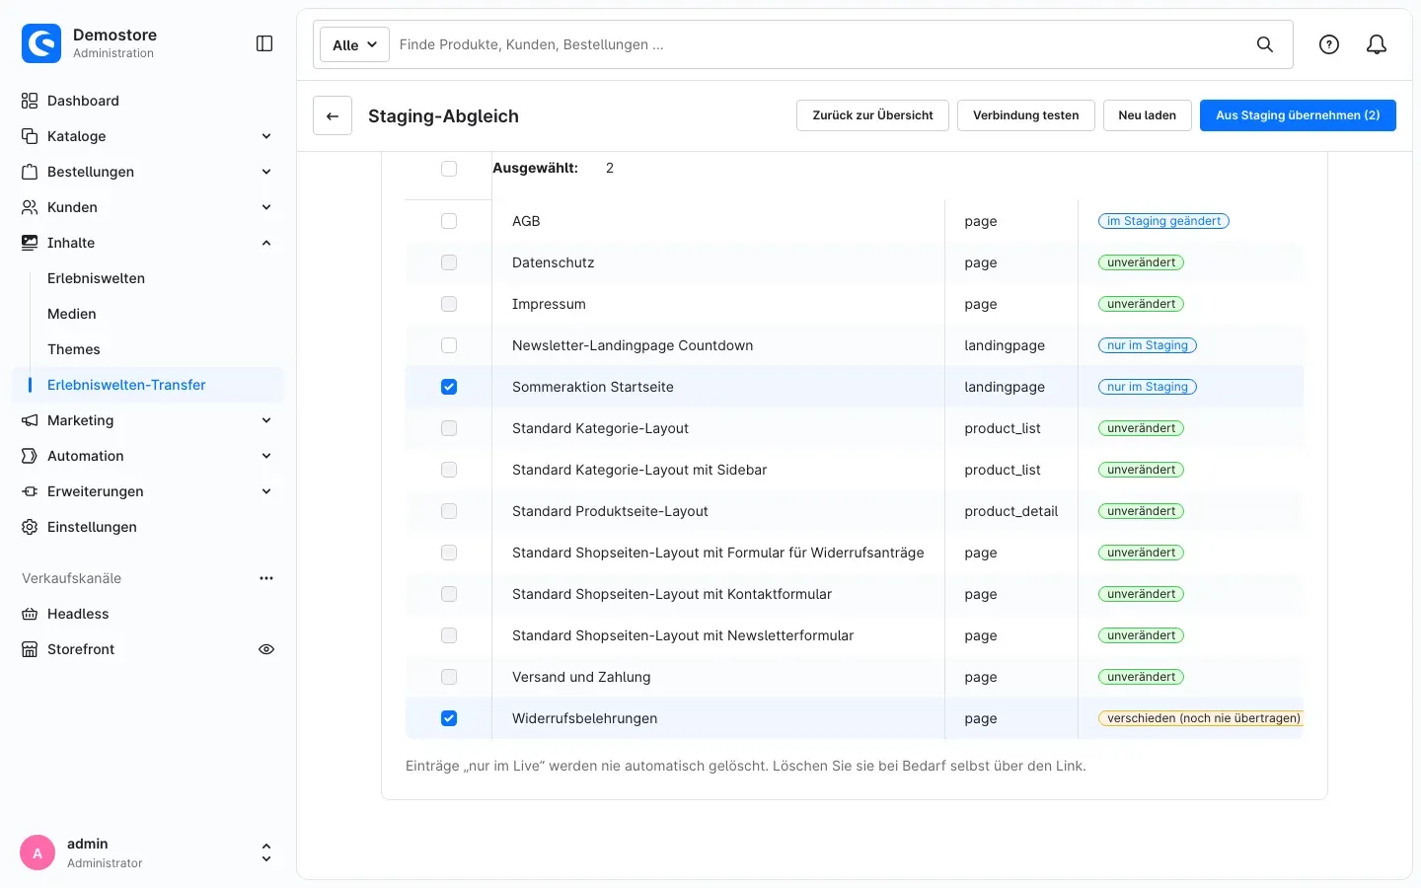The image size is (1421, 888).
Task: Click the Storefront shop icon
Action: coord(30,649)
